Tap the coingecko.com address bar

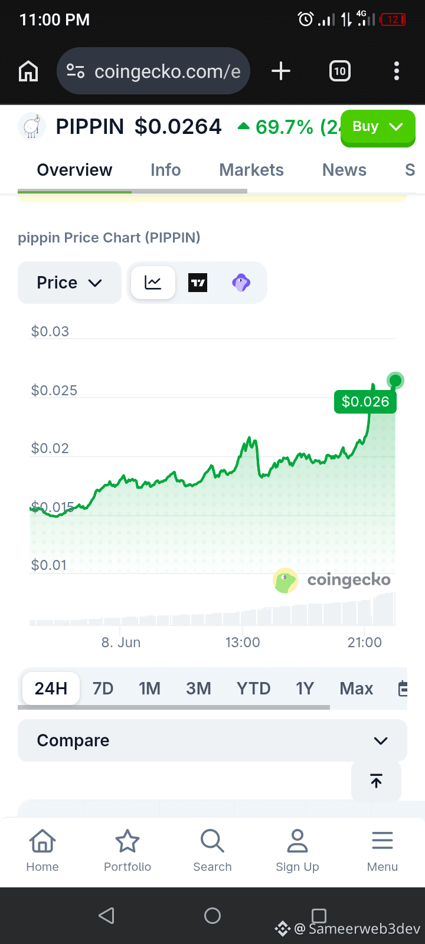[153, 71]
